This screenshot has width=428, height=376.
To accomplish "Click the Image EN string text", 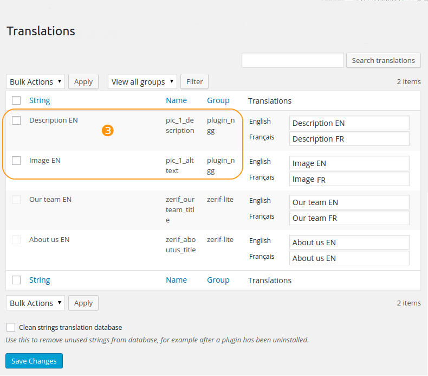I will pyautogui.click(x=45, y=161).
